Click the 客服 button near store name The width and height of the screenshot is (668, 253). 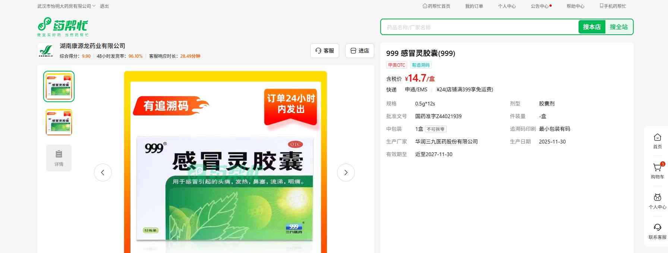[324, 51]
